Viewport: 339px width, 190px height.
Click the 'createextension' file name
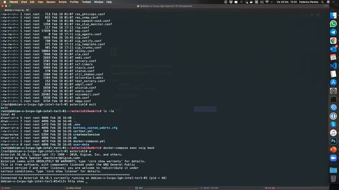(86, 135)
